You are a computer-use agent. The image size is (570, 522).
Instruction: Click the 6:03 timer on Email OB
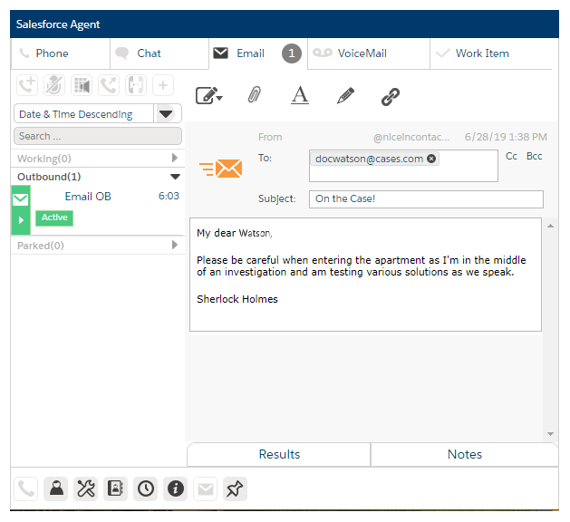pyautogui.click(x=169, y=196)
